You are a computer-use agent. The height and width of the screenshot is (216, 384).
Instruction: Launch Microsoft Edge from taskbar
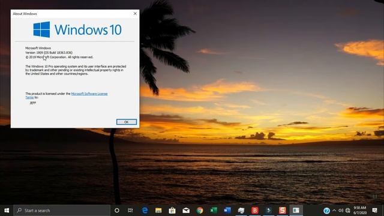tap(145, 211)
